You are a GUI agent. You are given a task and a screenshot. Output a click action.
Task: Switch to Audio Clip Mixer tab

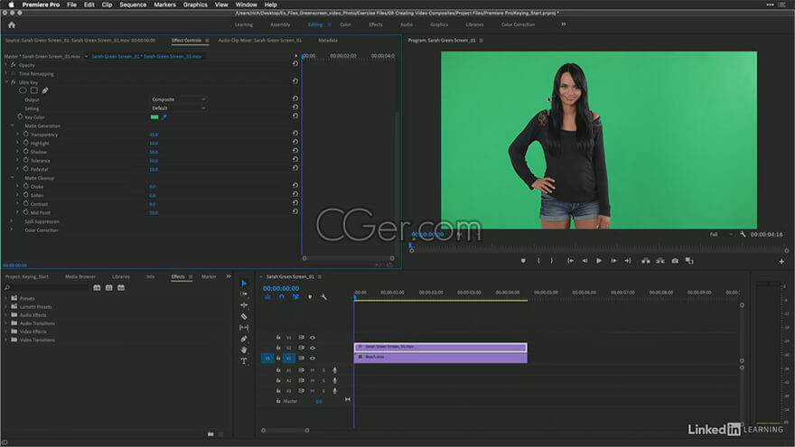point(259,40)
